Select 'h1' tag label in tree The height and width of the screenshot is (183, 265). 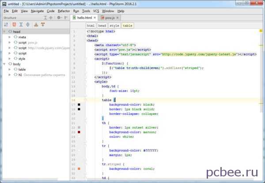pos(20,75)
